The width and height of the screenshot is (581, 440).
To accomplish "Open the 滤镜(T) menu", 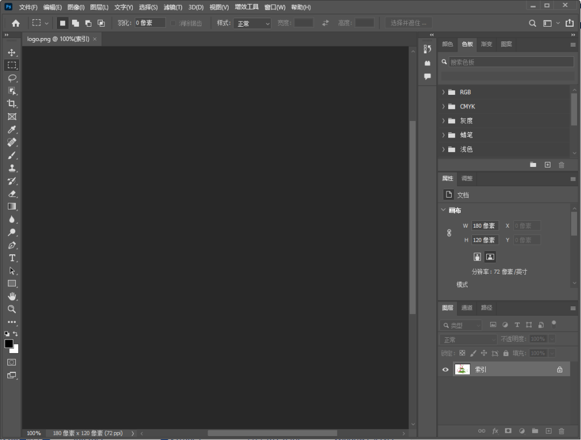I will (173, 7).
